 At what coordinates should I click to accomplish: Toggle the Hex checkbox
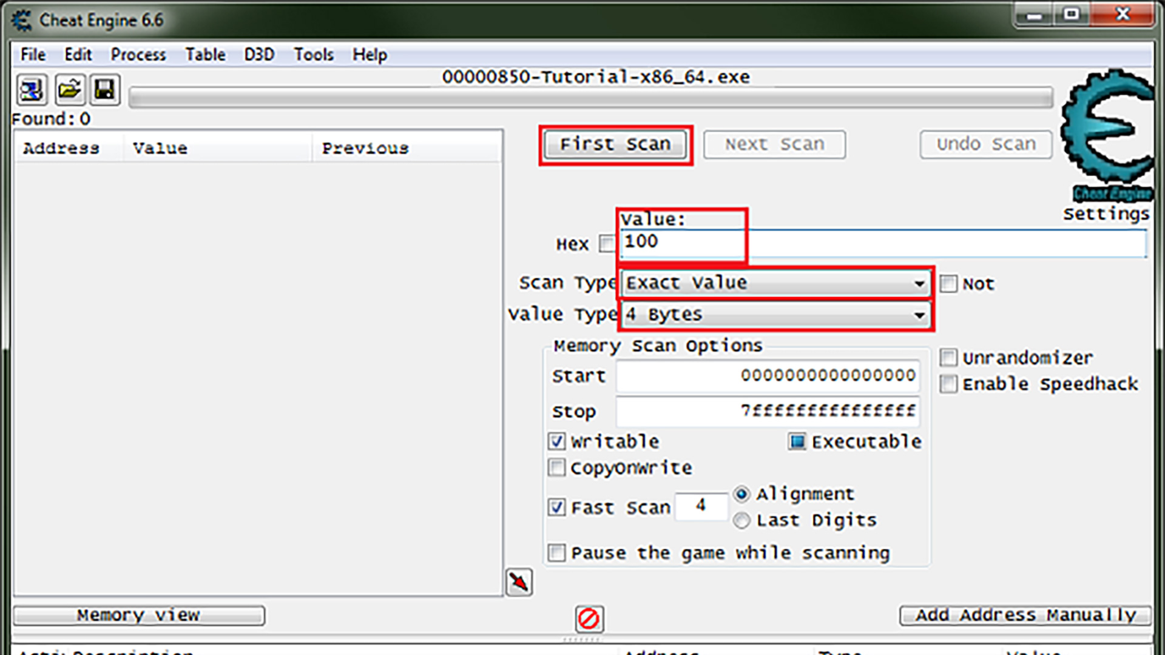(606, 244)
